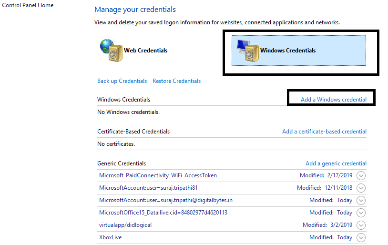Viewport: 388px width, 245px height.
Task: Open Restore Credentials link
Action: coord(176,81)
